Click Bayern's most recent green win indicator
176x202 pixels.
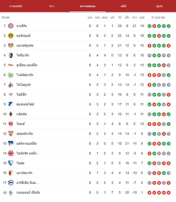click(169, 26)
